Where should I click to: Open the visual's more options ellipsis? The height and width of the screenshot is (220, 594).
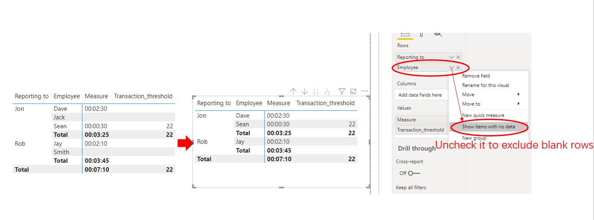[x=365, y=91]
